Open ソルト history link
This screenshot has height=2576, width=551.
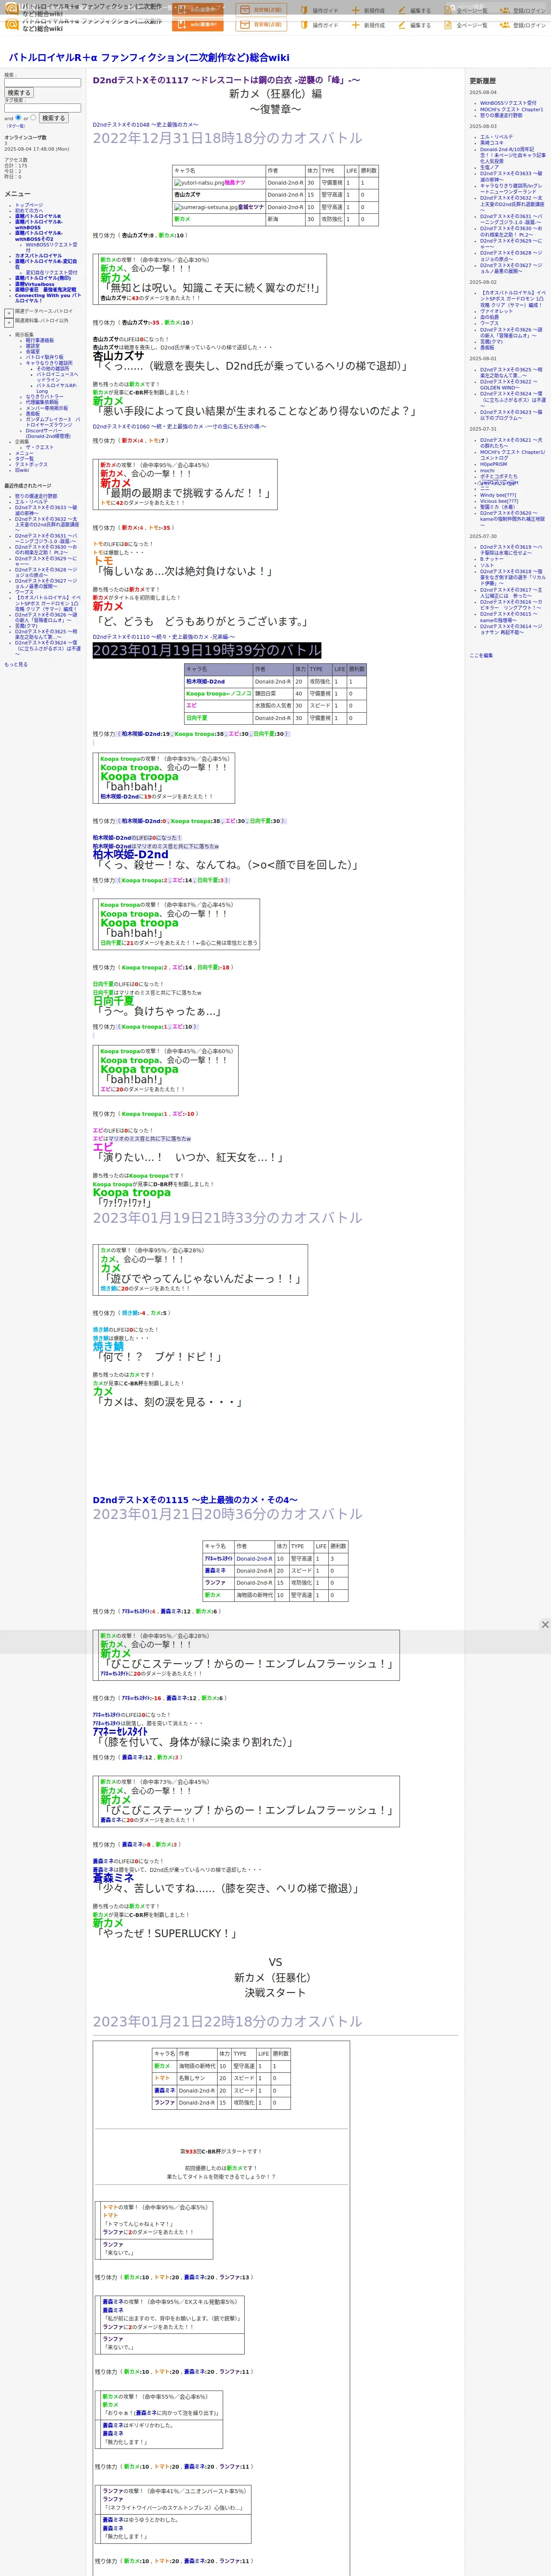pos(487,565)
